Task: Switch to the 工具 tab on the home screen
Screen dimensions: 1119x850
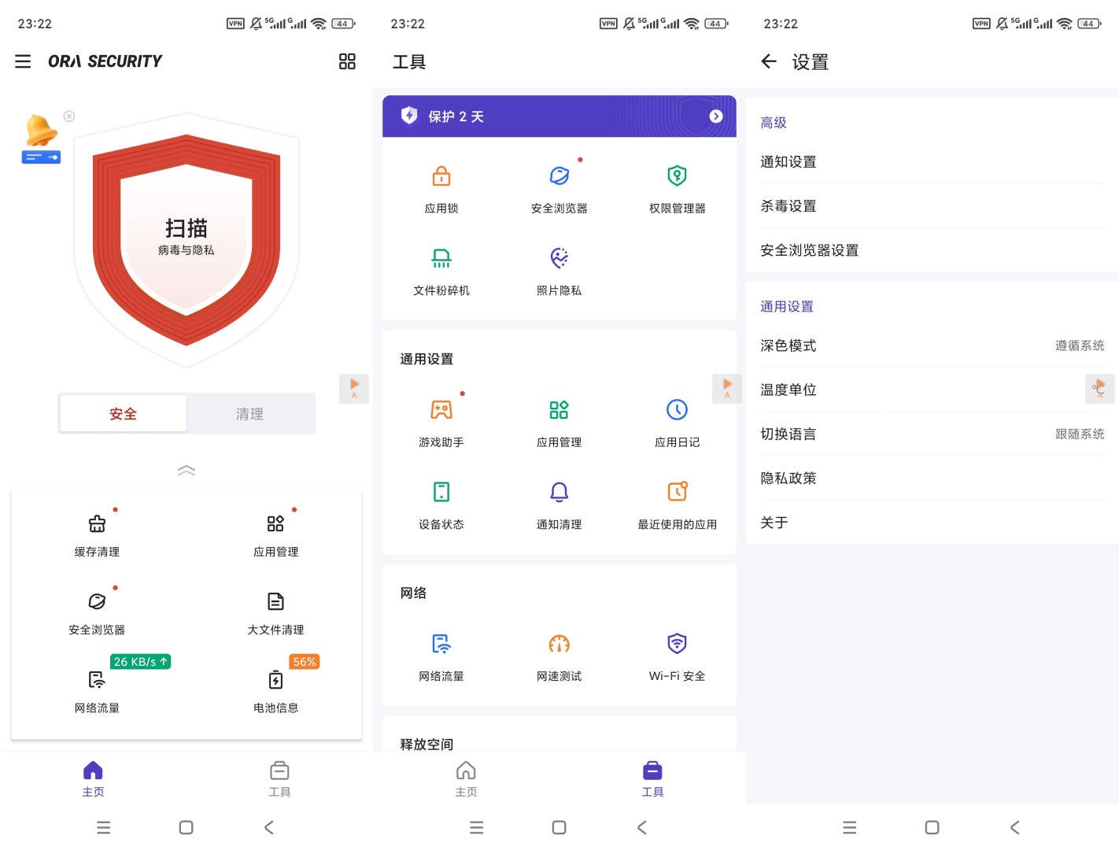Action: coord(279,778)
